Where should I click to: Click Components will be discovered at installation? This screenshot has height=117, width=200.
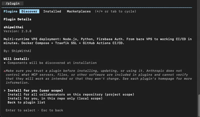pyautogui.click(x=52, y=63)
